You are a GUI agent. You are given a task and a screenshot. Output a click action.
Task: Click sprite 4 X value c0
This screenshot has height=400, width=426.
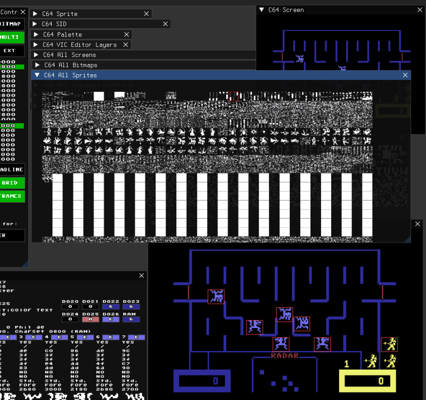click(49, 351)
